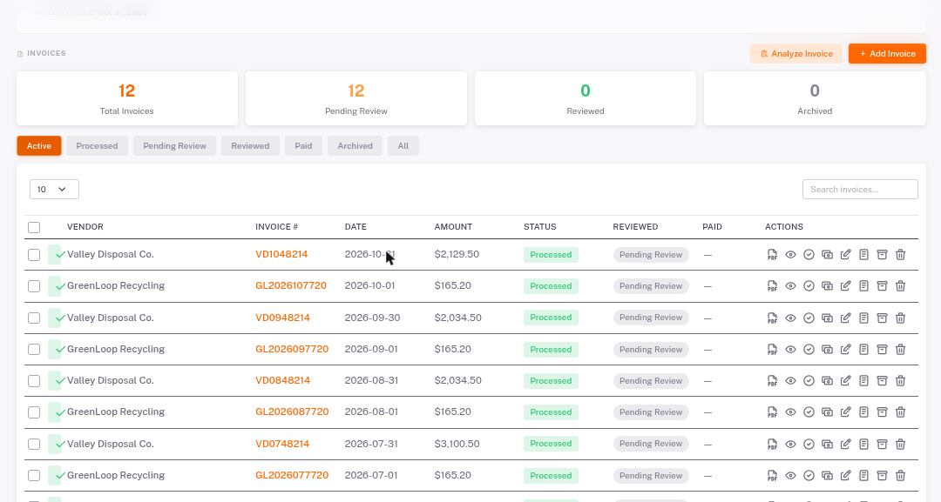Select the checkbox for invoice VD1048214

click(x=34, y=255)
